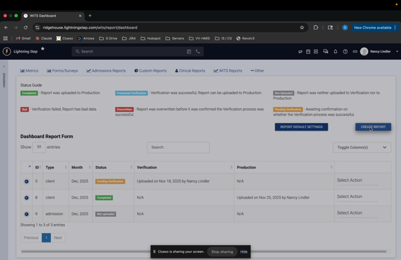
Task: Open the Toggle Column(s) dropdown
Action: tap(361, 147)
